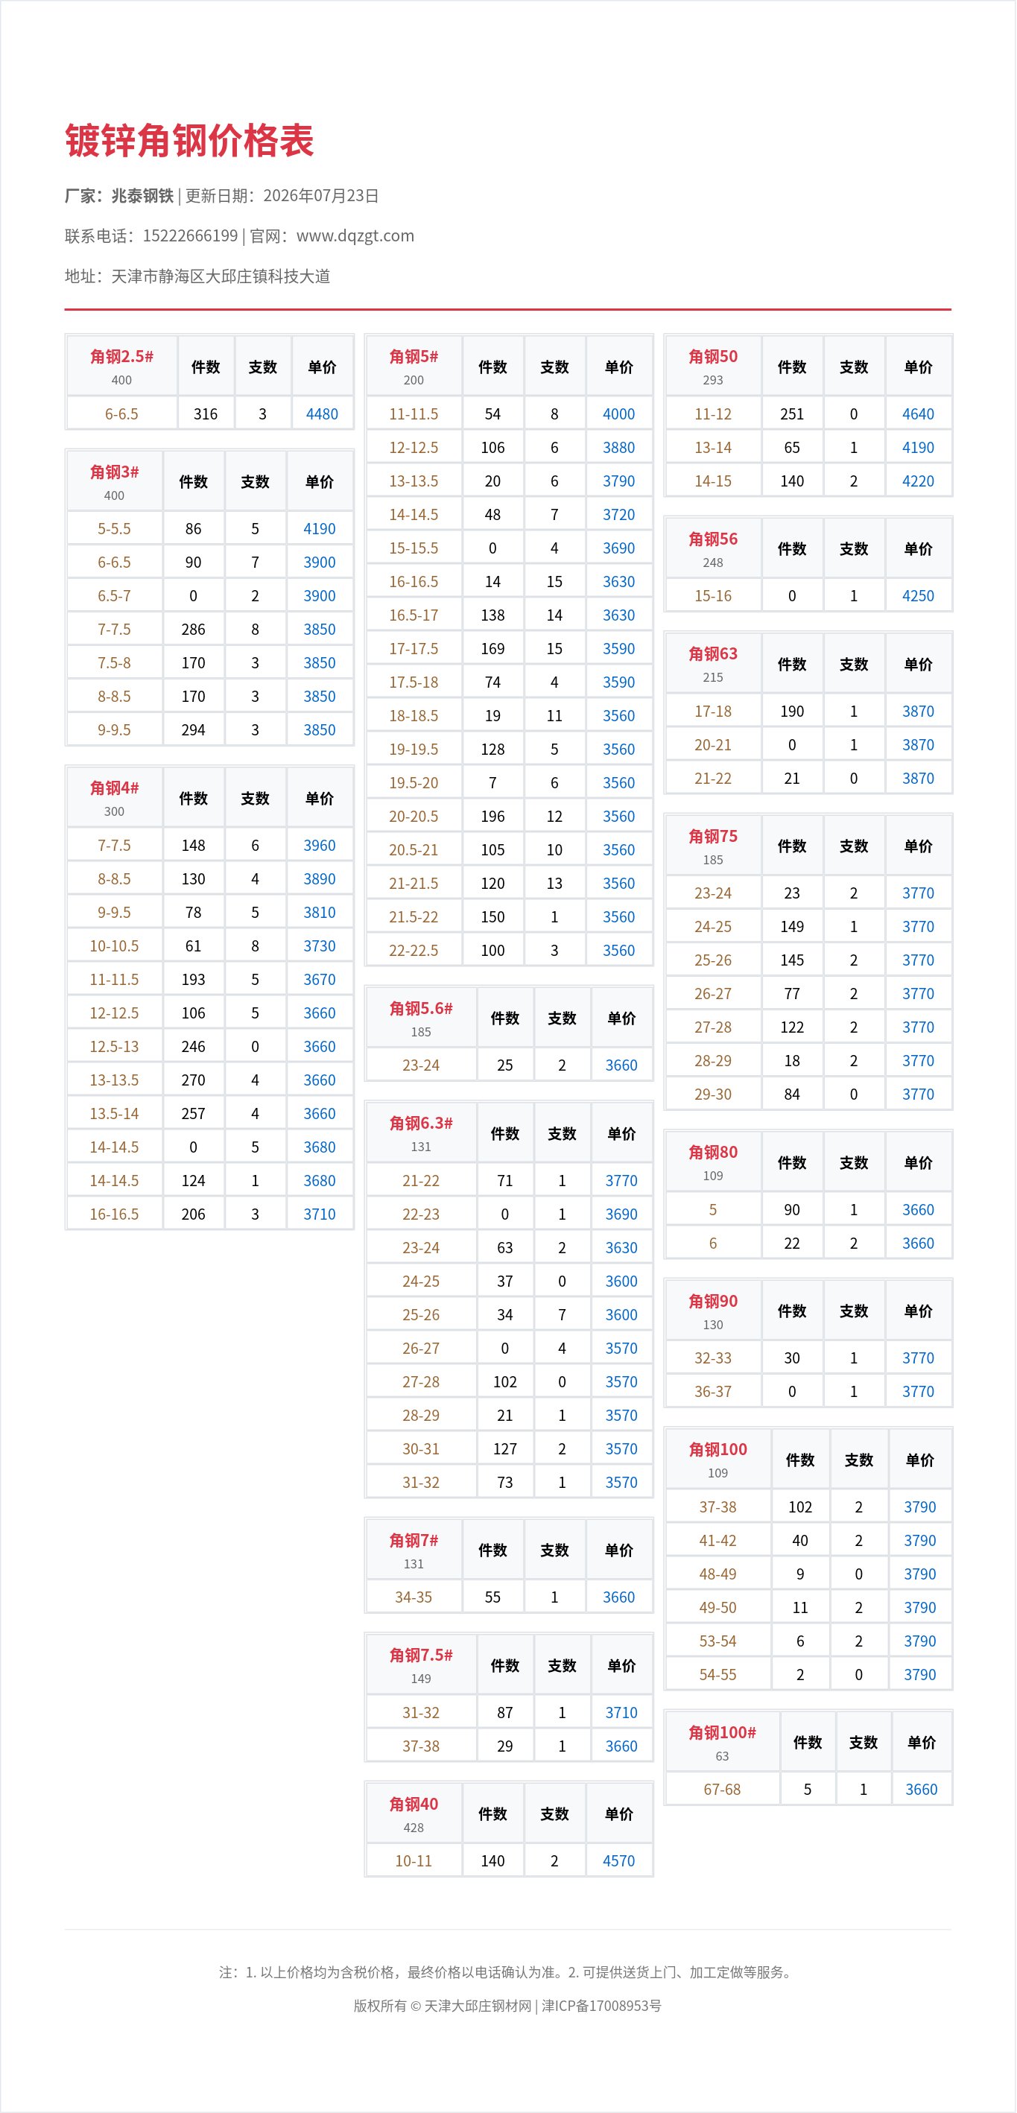Open the 3890 price in 角钢4#
The image size is (1017, 2113).
320,878
